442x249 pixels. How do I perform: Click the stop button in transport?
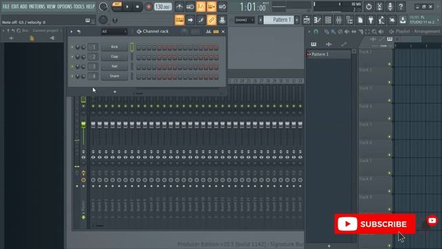pos(137,7)
